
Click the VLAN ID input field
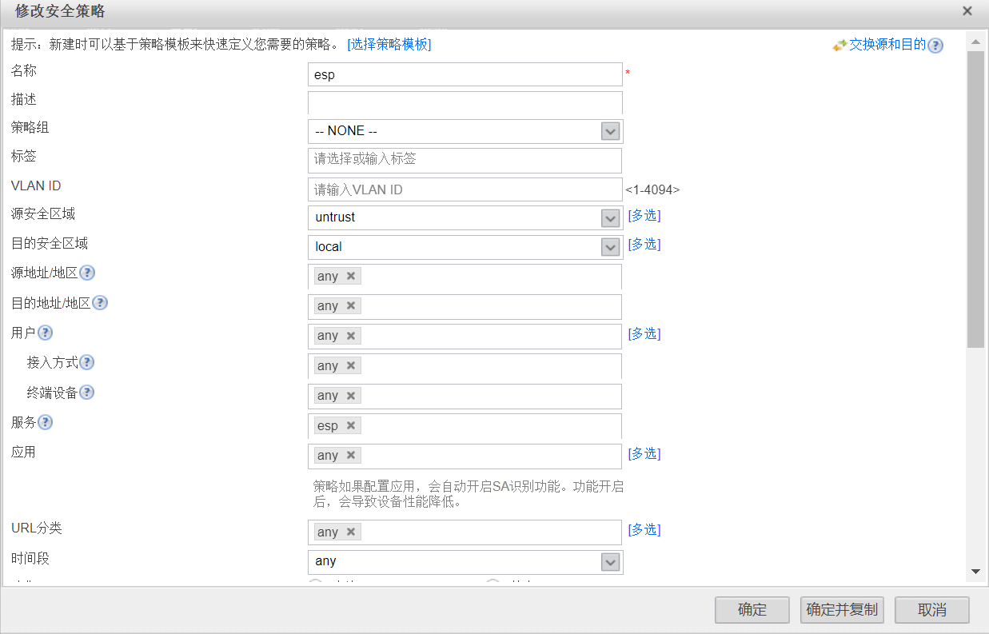[x=465, y=189]
